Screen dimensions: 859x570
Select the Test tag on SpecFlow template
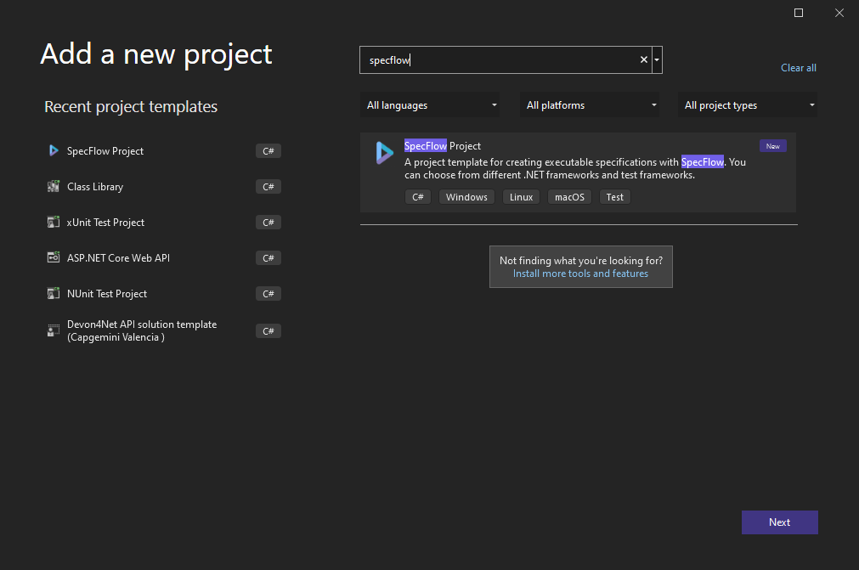[x=614, y=196]
